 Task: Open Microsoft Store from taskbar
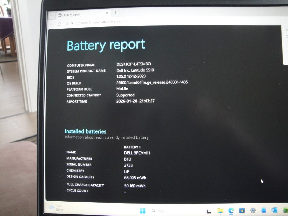242,211
